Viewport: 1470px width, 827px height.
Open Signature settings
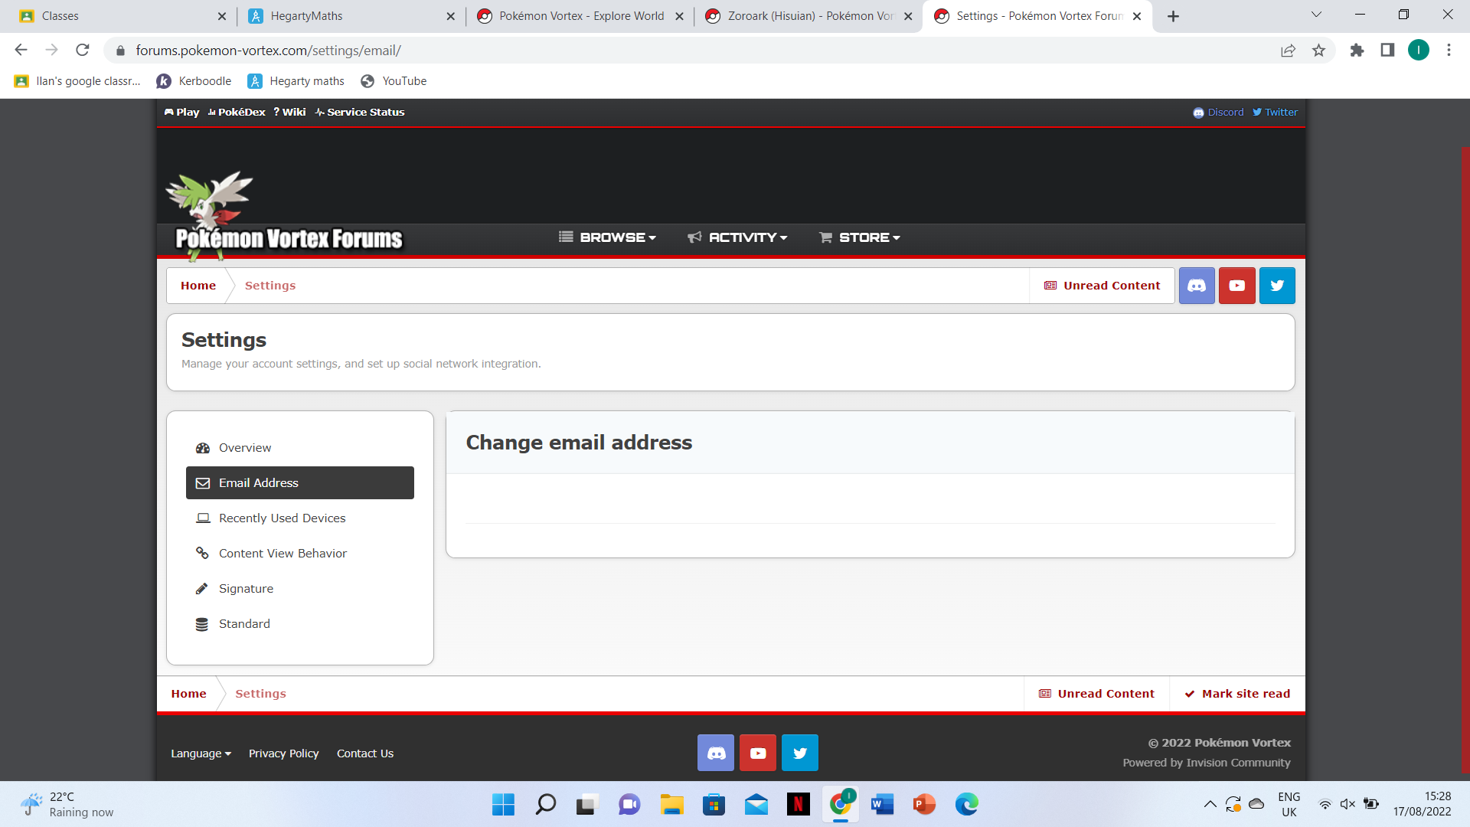[300, 589]
